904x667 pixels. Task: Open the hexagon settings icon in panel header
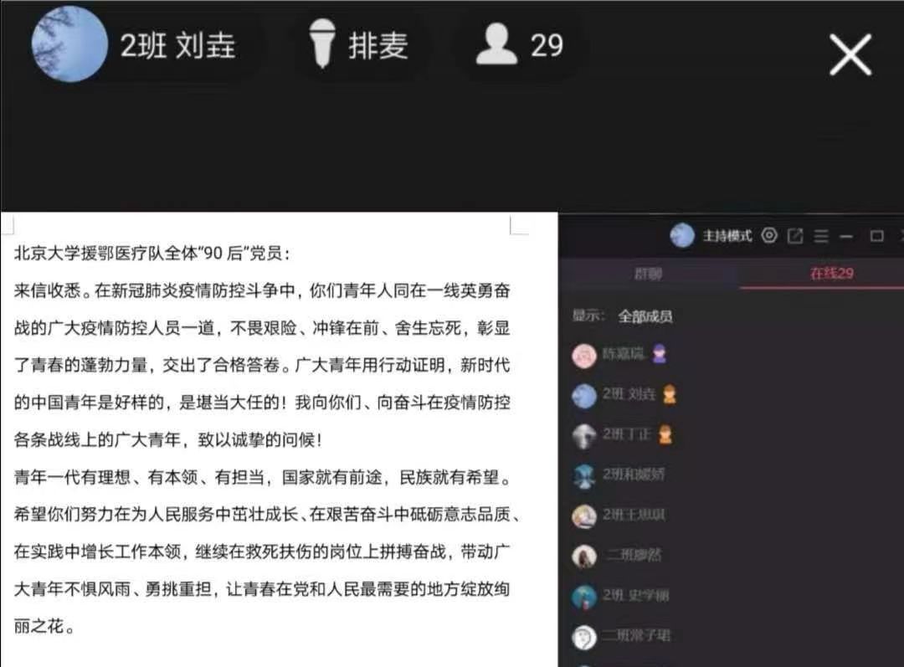point(769,235)
